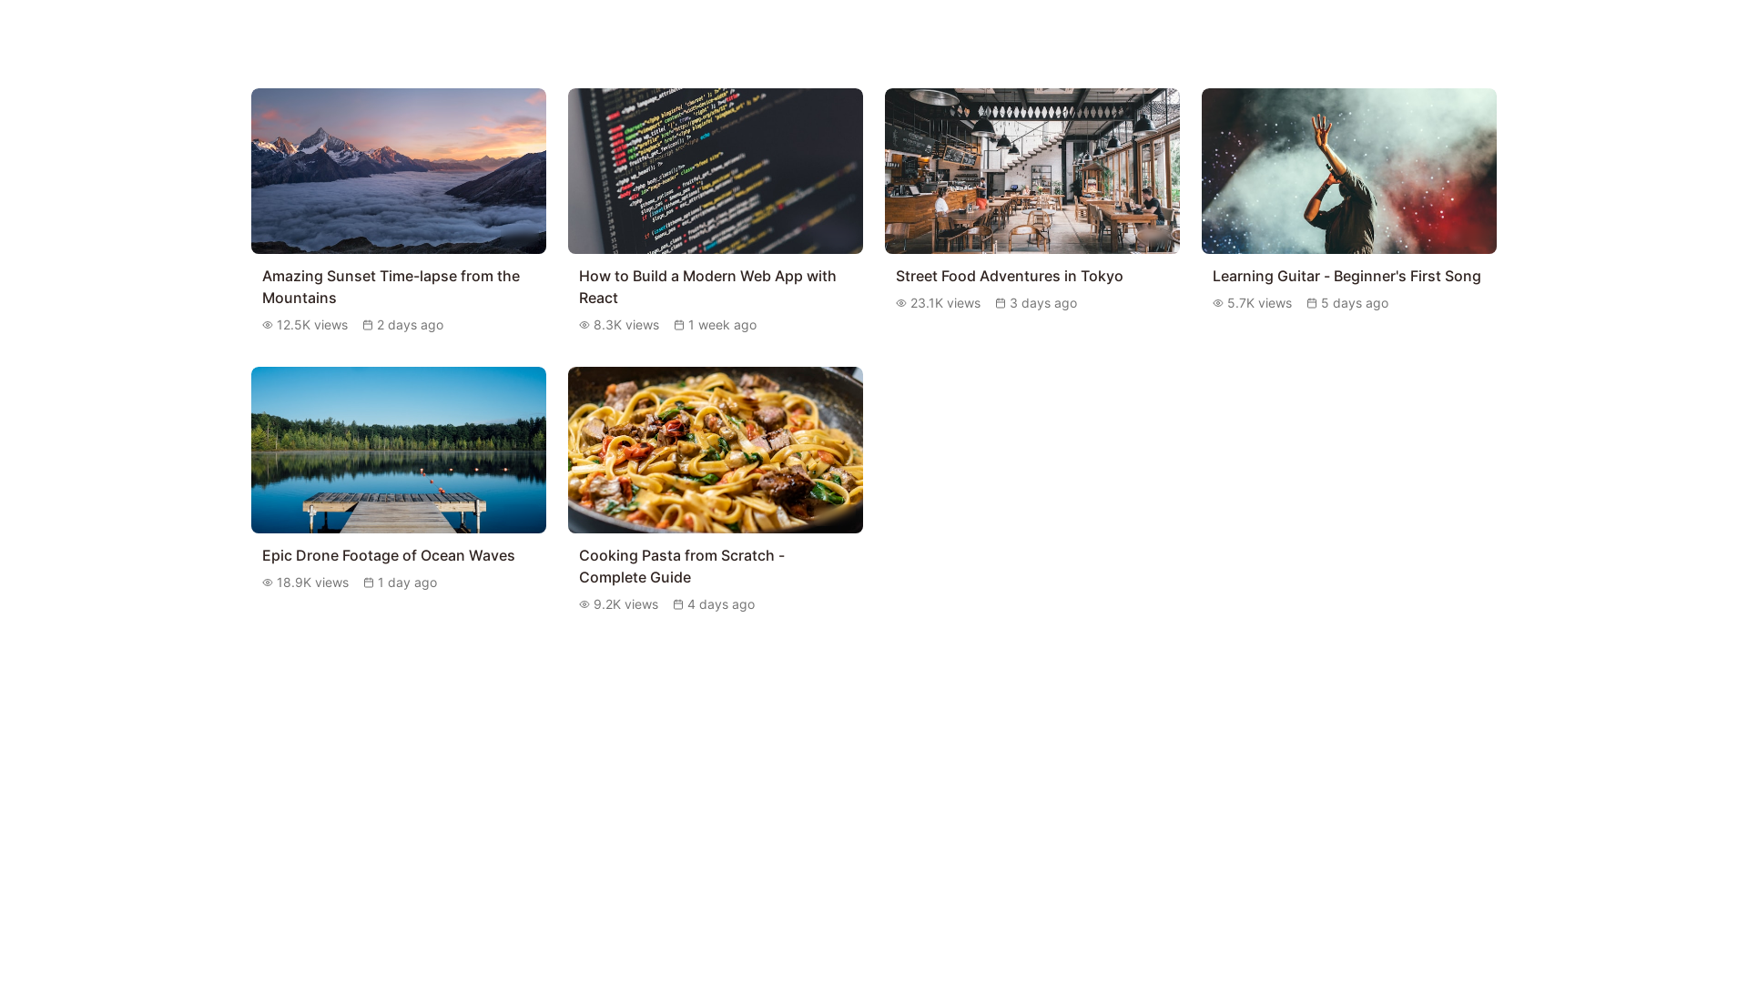Click the eye icon beside 12.5K views
The height and width of the screenshot is (983, 1748).
click(x=268, y=325)
